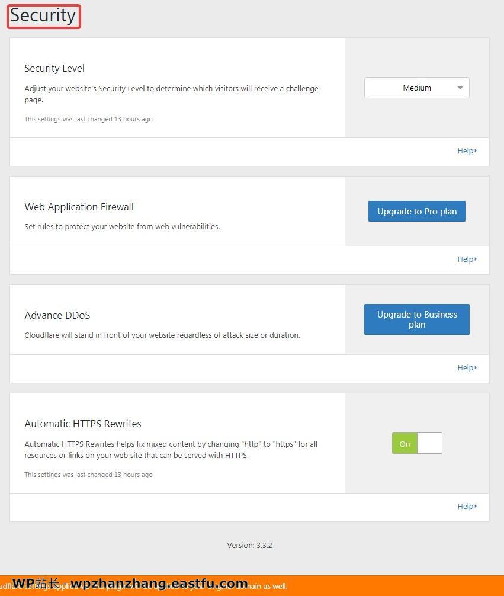Click the Web Application Firewall description text
Screen dimensions: 504x596
[x=122, y=226]
